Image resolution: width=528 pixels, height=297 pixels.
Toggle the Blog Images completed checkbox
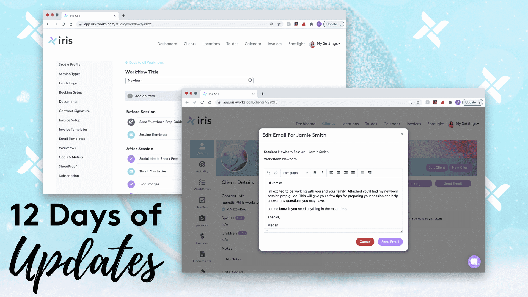(x=131, y=184)
